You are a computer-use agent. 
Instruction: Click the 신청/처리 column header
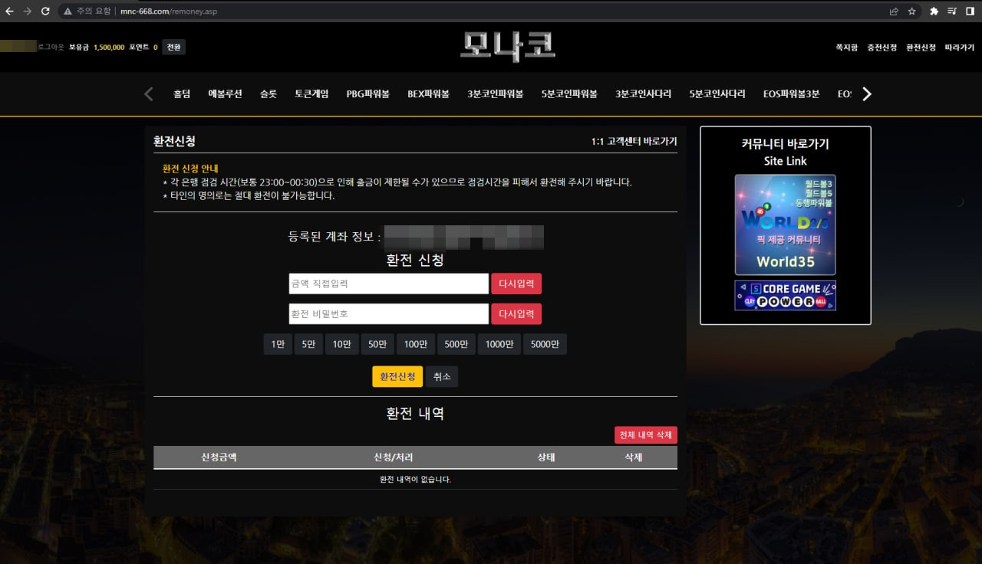(x=394, y=457)
